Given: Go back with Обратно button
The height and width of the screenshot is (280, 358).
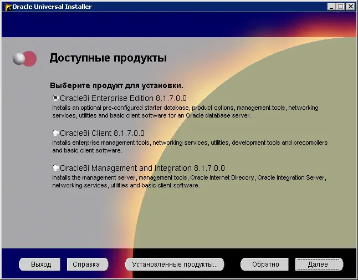Looking at the screenshot, I should pyautogui.click(x=264, y=264).
